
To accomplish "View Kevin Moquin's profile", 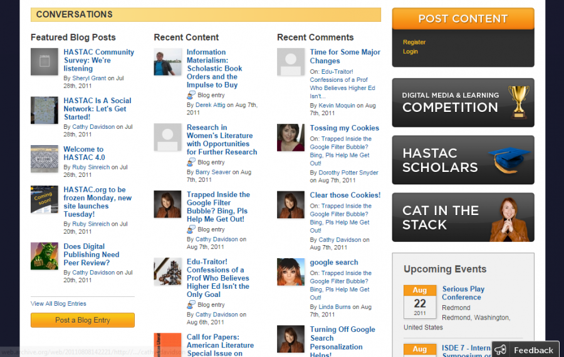I will click(x=337, y=106).
